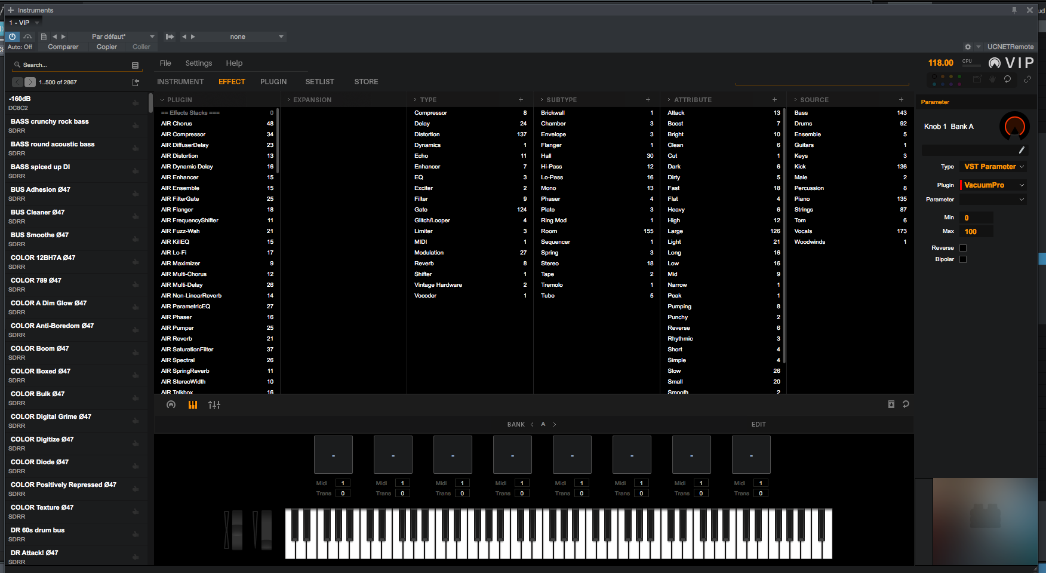Click the plus icon next to Instruments
The width and height of the screenshot is (1046, 573).
coord(10,10)
